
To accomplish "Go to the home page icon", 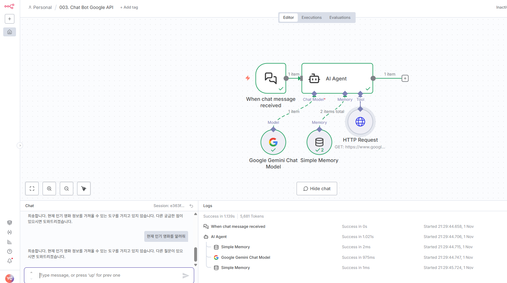I will tap(10, 32).
